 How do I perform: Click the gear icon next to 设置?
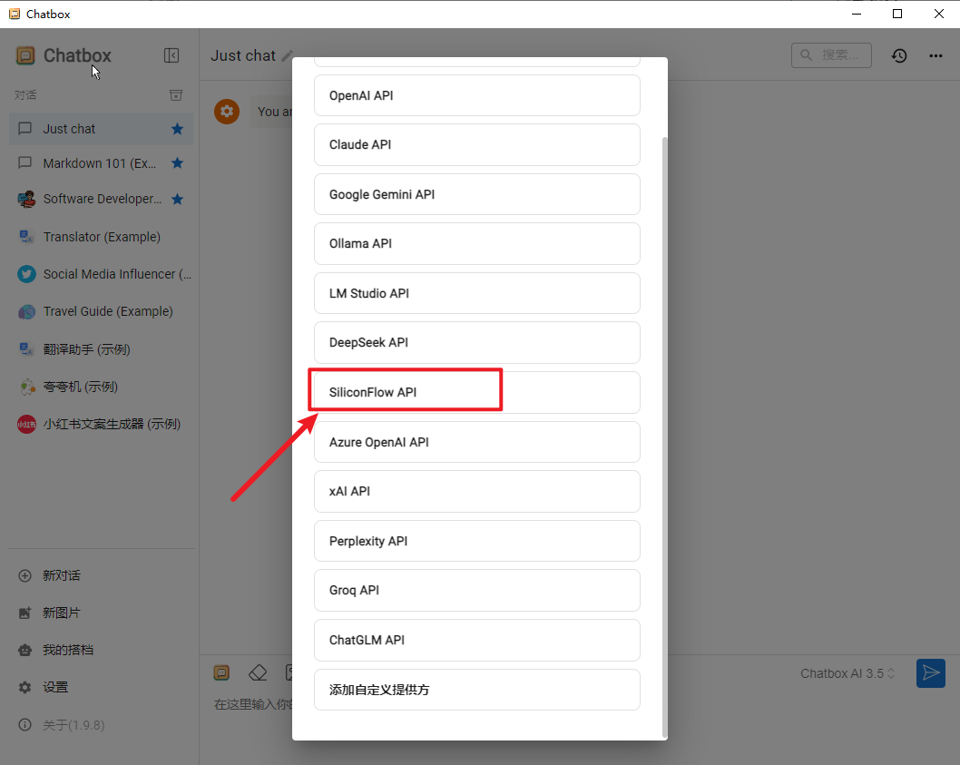pyautogui.click(x=24, y=687)
